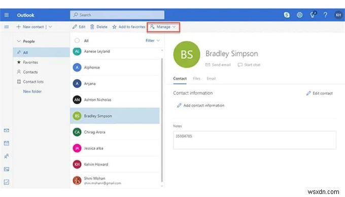Select contact Kelvin Howard
Screen dimensions: 345x197
pos(115,164)
